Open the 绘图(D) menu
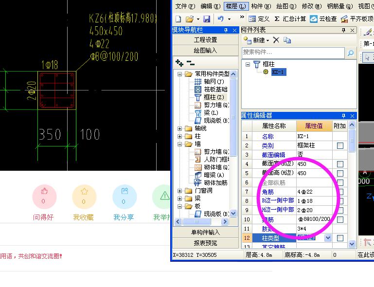Viewport: 374px width, 287px height. (286, 6)
